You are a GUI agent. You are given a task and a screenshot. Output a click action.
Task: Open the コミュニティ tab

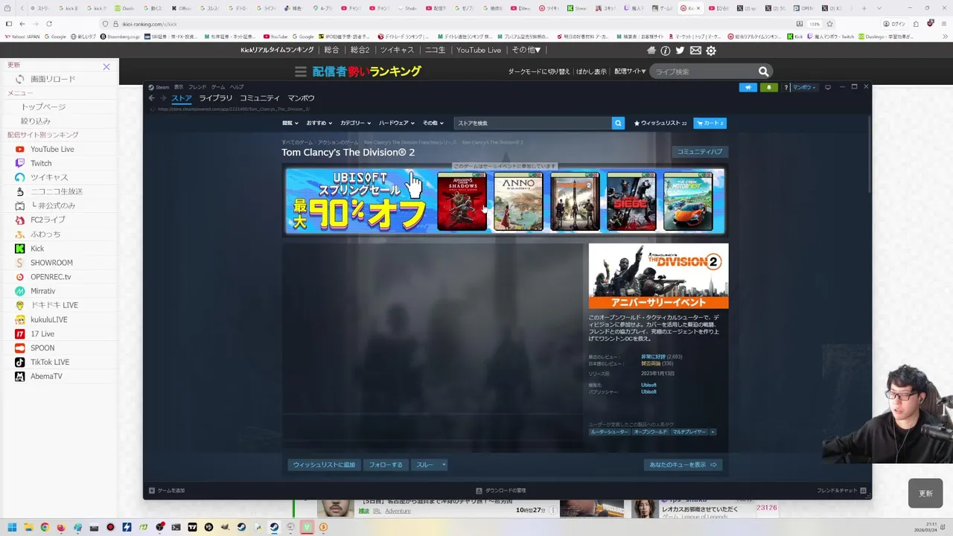260,98
